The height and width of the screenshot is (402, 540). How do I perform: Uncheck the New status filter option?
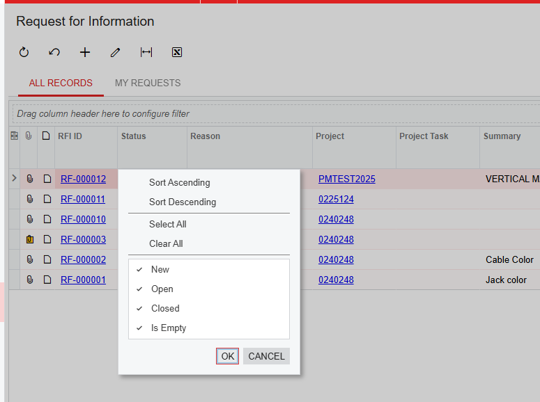160,269
